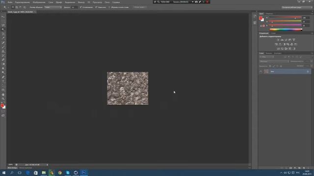The height and width of the screenshot is (176, 314).
Task: Switch to the Каналы (Channels) tab
Action: pyautogui.click(x=269, y=53)
